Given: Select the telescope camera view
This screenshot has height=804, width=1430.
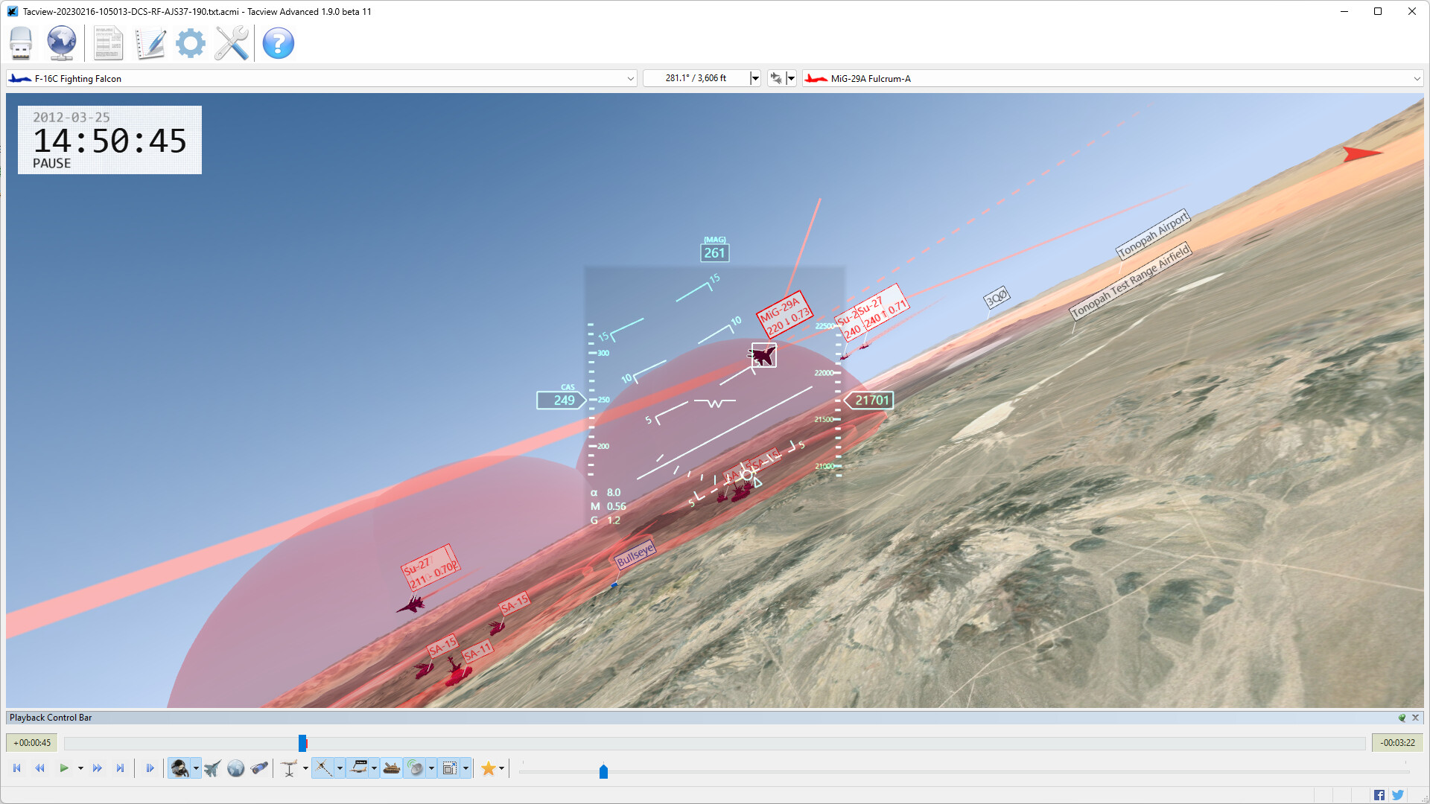Looking at the screenshot, I should coord(259,768).
